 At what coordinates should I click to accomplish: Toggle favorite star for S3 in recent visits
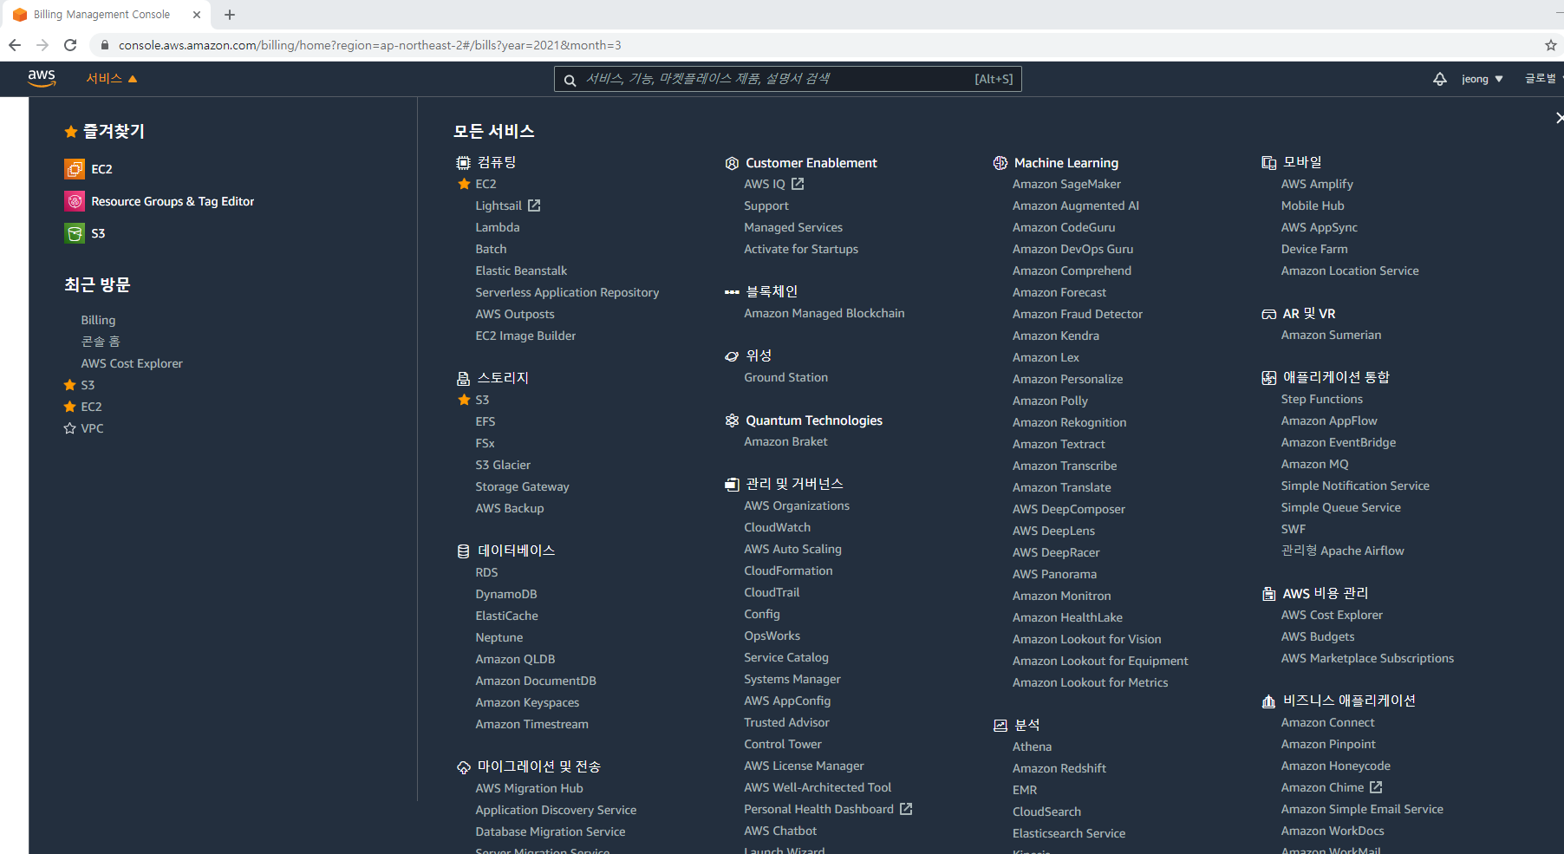pyautogui.click(x=69, y=385)
